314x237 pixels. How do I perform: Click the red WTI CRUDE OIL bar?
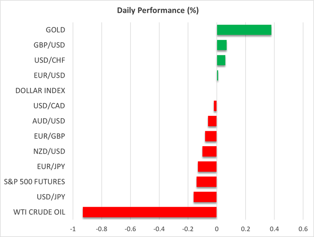tap(150, 212)
